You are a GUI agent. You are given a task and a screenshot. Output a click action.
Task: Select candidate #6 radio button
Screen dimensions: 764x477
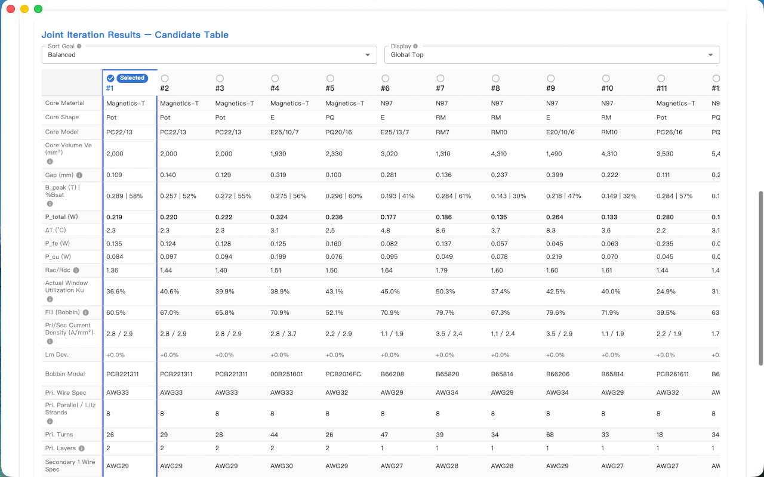tap(385, 78)
